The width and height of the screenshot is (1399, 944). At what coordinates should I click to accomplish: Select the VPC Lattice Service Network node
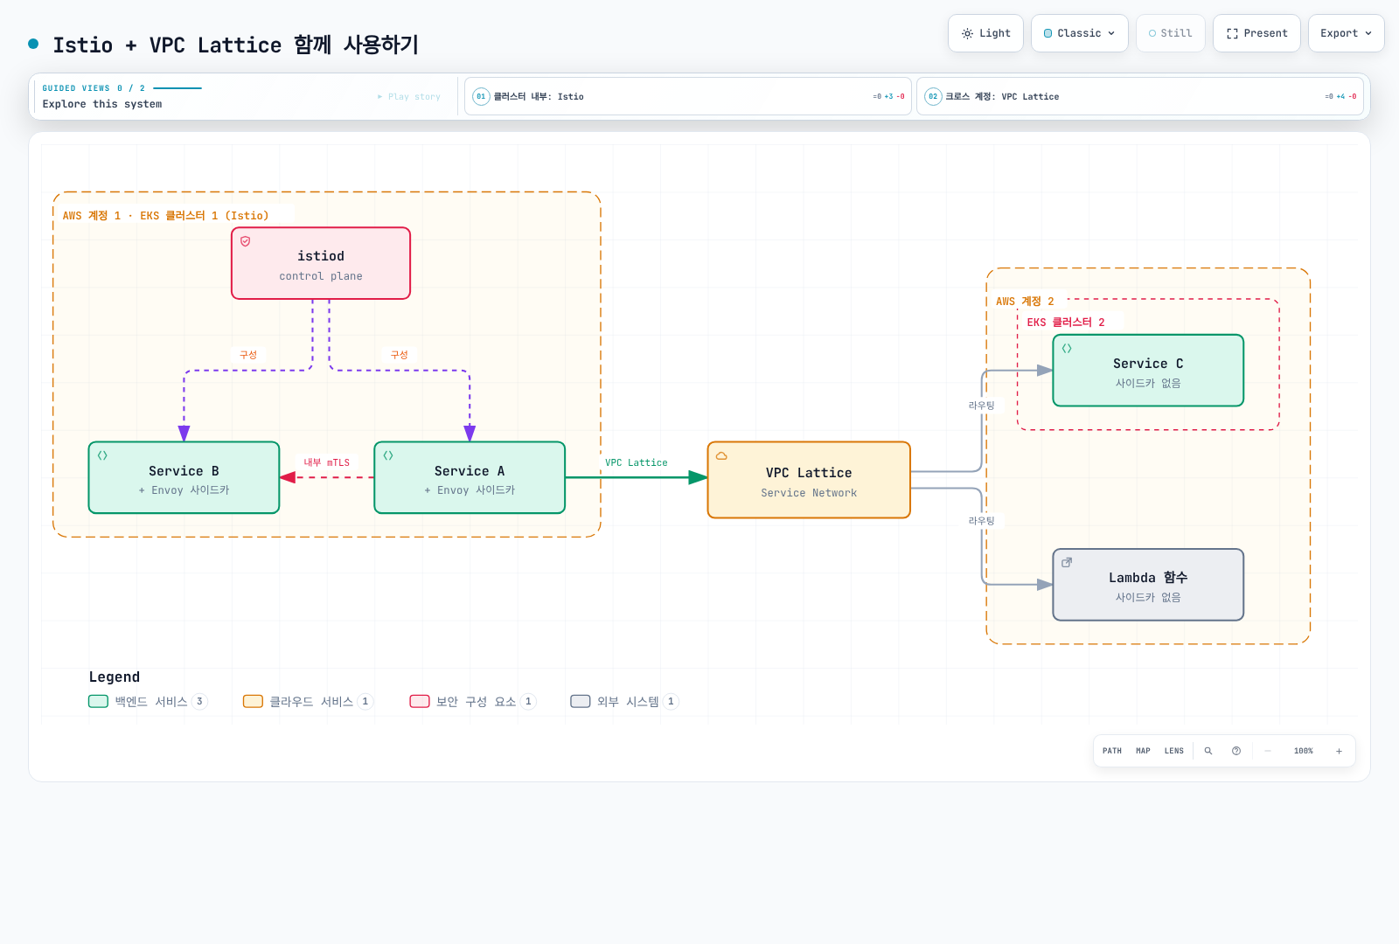809,480
